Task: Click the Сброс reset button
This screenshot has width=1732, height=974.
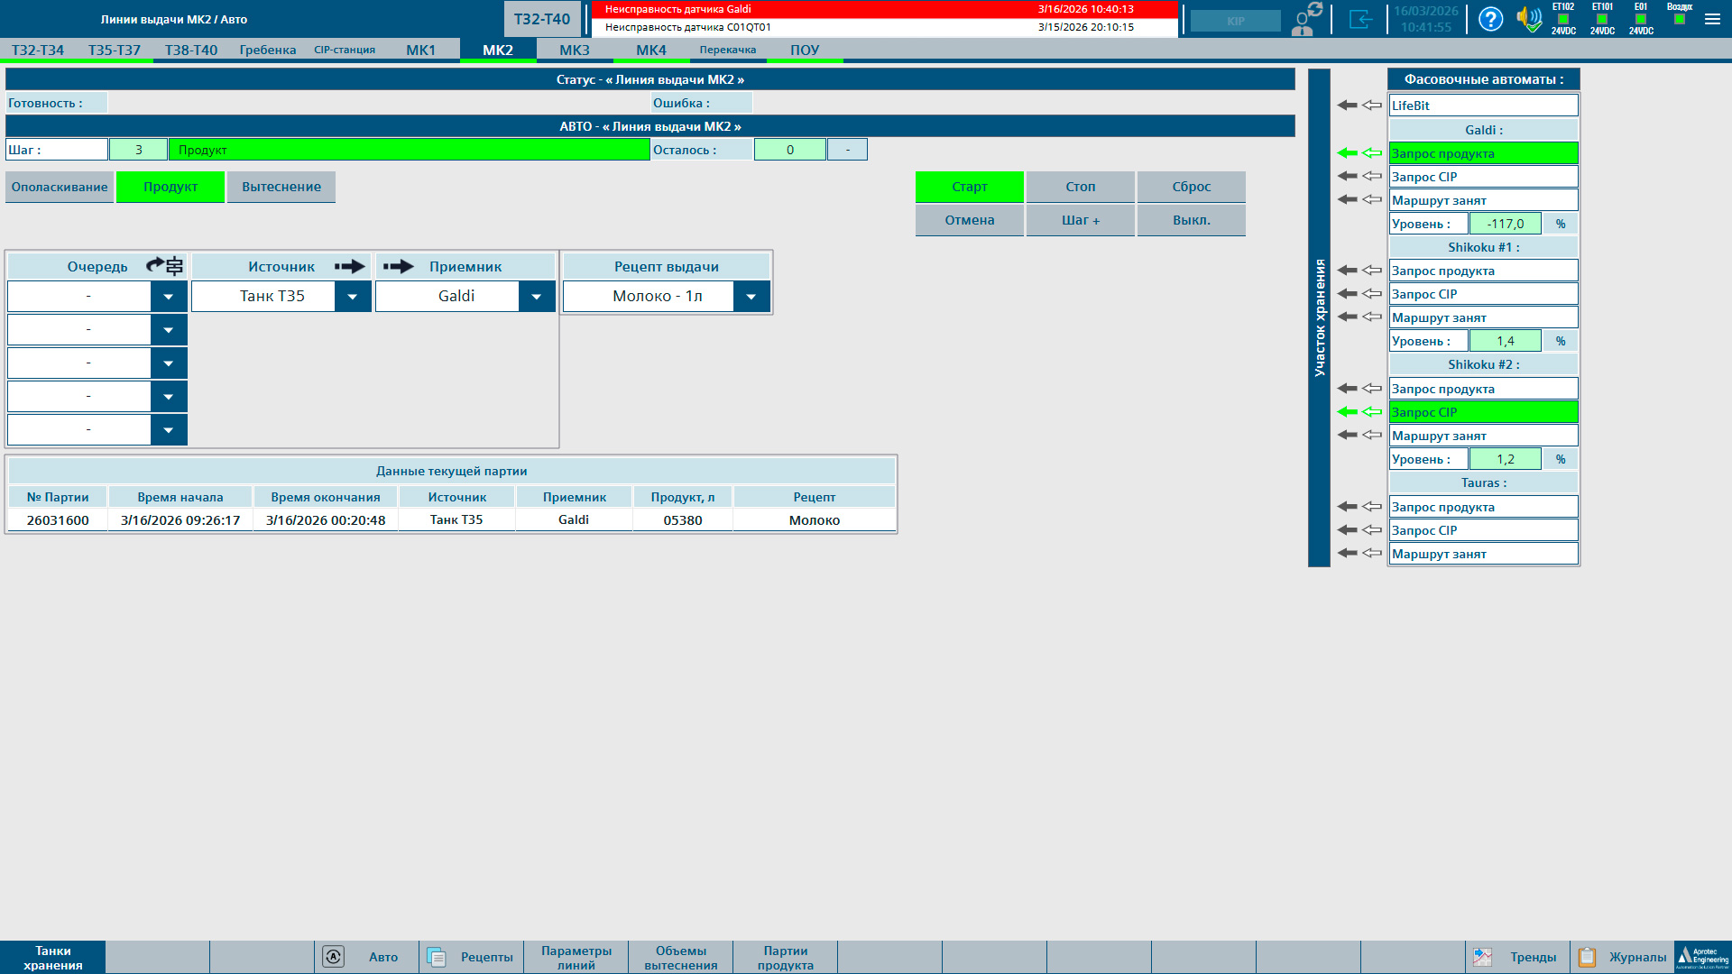Action: (x=1192, y=187)
